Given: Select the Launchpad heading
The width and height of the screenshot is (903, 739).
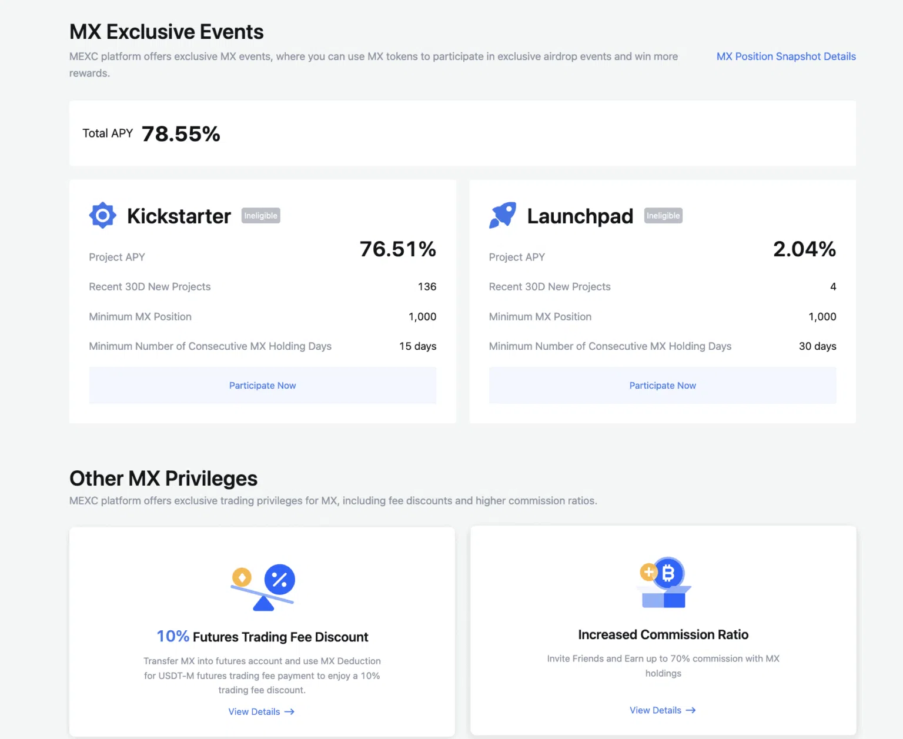Looking at the screenshot, I should click(580, 216).
